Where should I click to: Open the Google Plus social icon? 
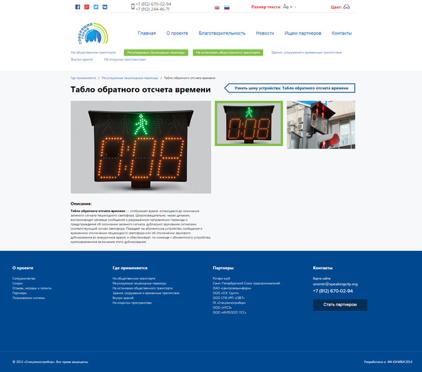(87, 7)
